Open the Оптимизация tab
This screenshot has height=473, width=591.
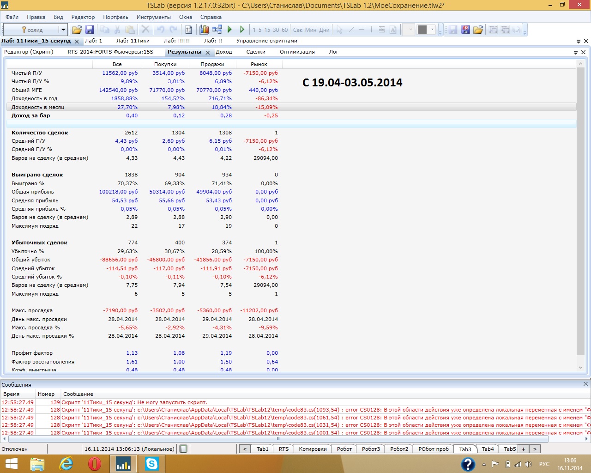tap(297, 52)
